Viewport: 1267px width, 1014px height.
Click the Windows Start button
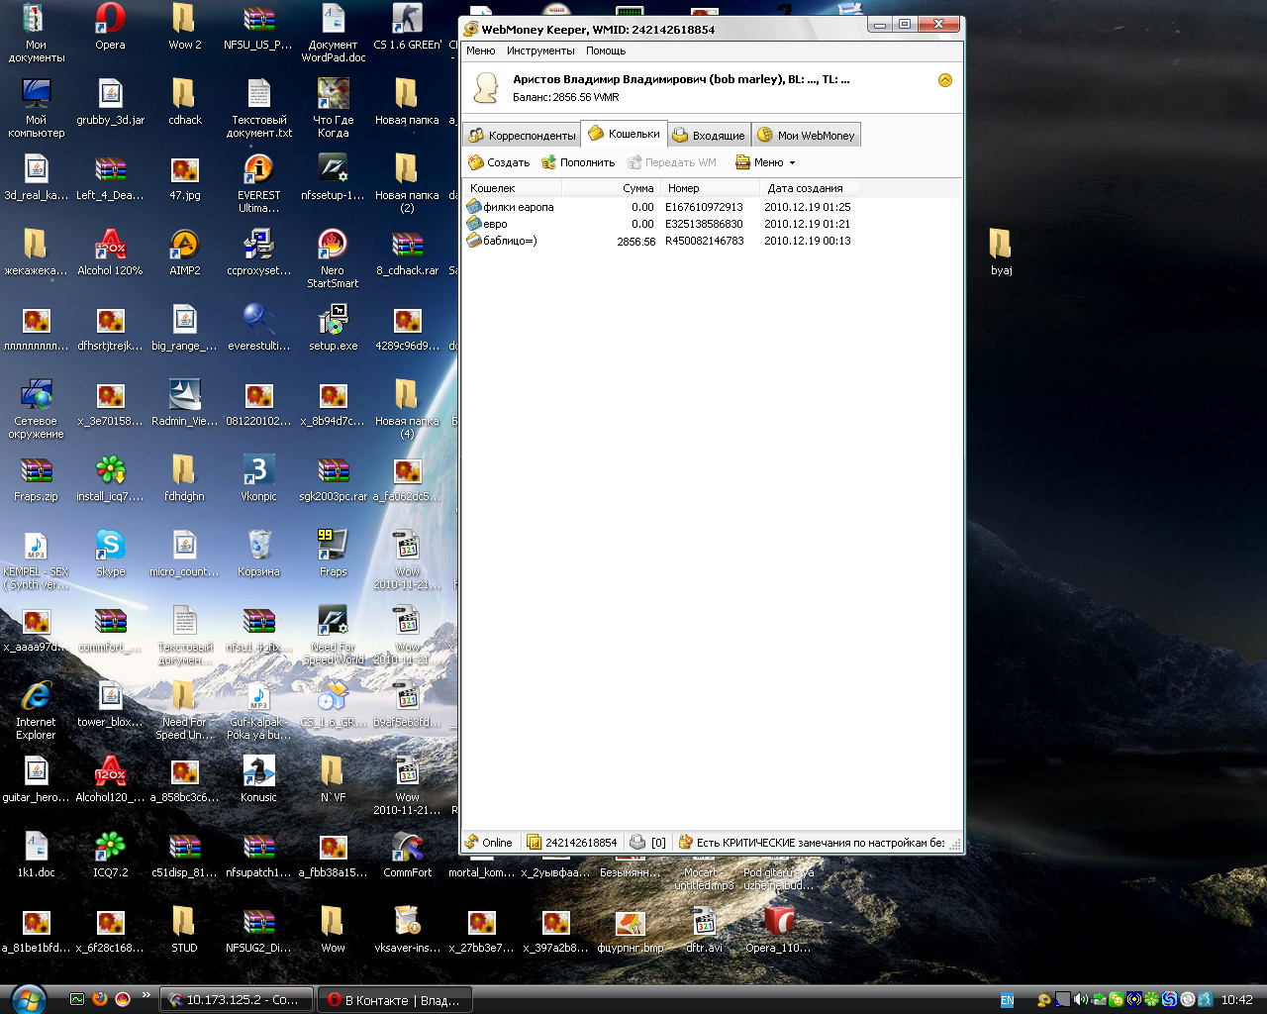click(27, 999)
